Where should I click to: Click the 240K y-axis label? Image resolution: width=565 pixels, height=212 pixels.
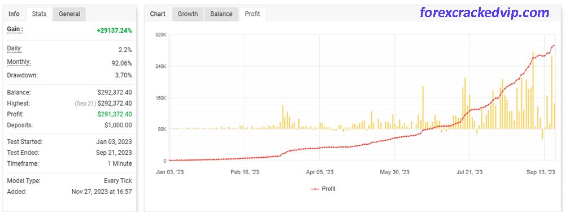click(x=160, y=66)
